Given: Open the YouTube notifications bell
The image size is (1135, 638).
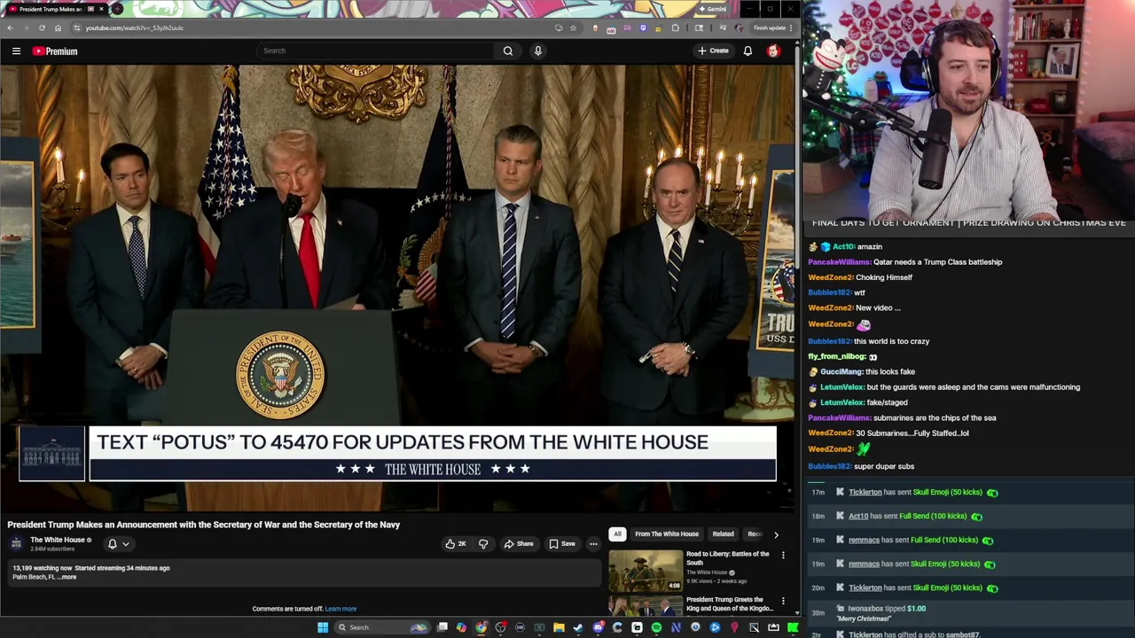Looking at the screenshot, I should click(x=748, y=51).
